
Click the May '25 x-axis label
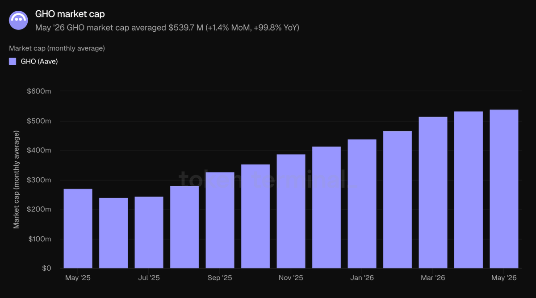tap(78, 278)
